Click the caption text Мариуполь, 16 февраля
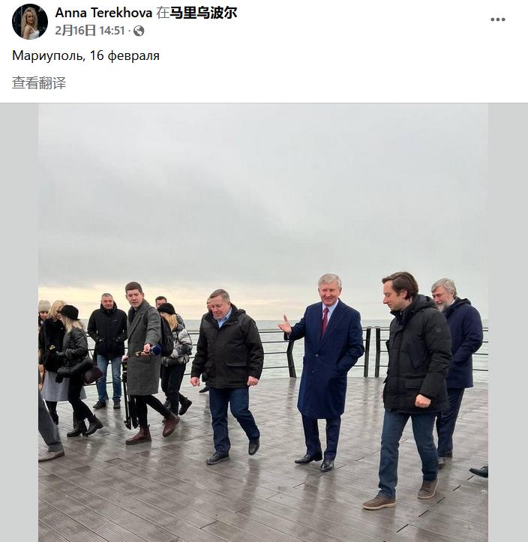This screenshot has width=528, height=542. click(85, 55)
